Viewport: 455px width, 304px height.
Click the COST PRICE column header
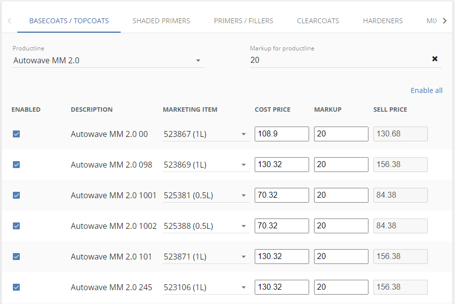pyautogui.click(x=273, y=110)
